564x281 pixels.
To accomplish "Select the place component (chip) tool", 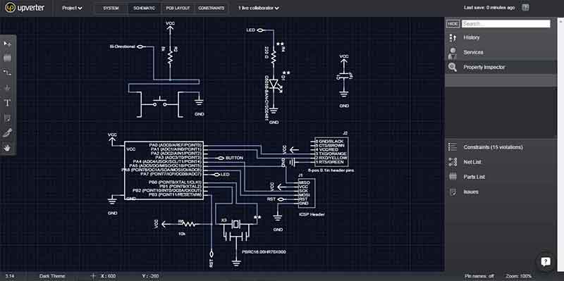I will 8,58.
